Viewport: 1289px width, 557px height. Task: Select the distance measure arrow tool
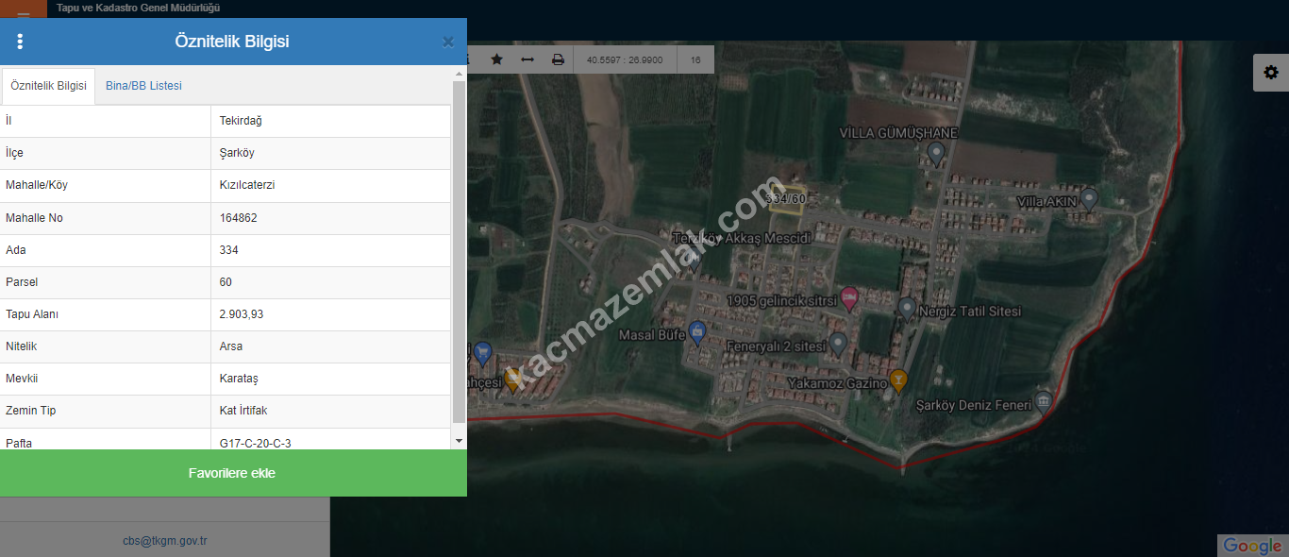point(527,59)
